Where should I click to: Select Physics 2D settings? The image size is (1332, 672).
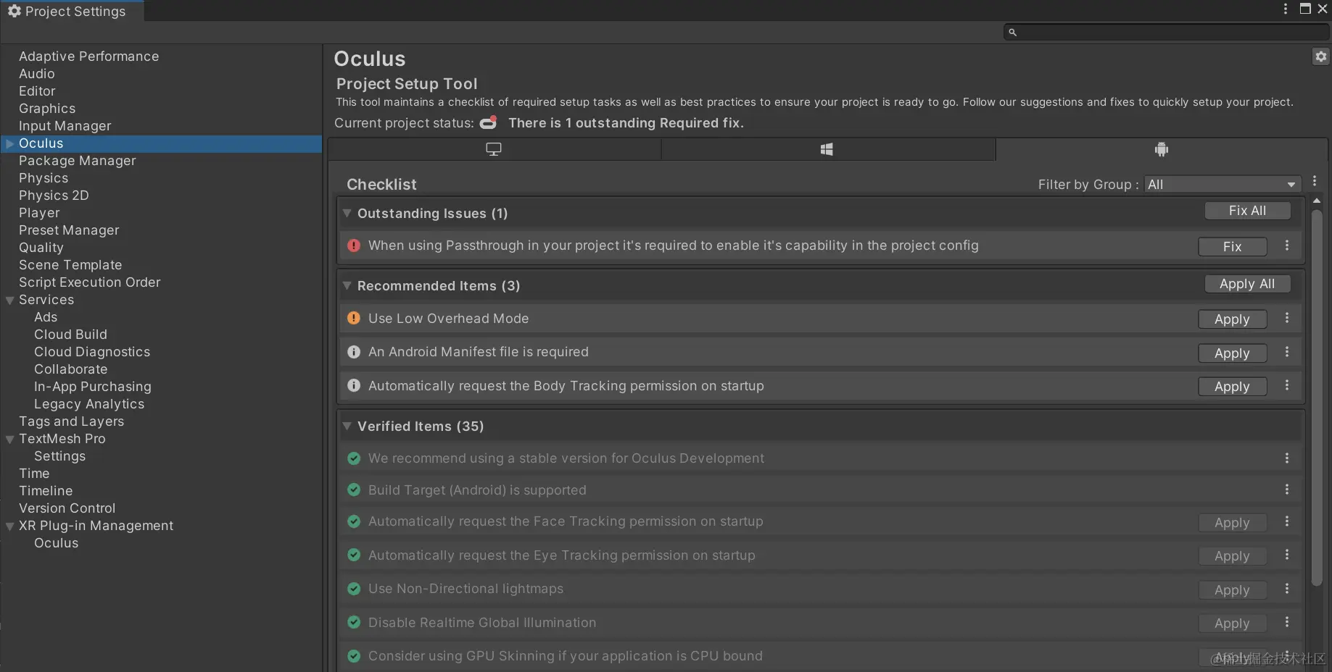54,196
